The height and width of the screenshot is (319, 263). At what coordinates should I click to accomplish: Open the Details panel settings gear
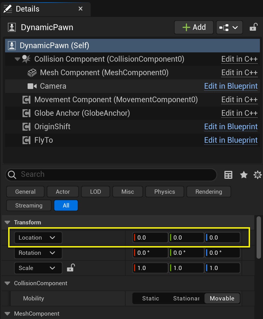pos(257,175)
